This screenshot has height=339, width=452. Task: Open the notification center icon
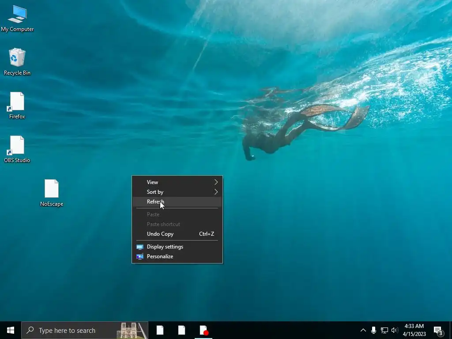click(438, 331)
